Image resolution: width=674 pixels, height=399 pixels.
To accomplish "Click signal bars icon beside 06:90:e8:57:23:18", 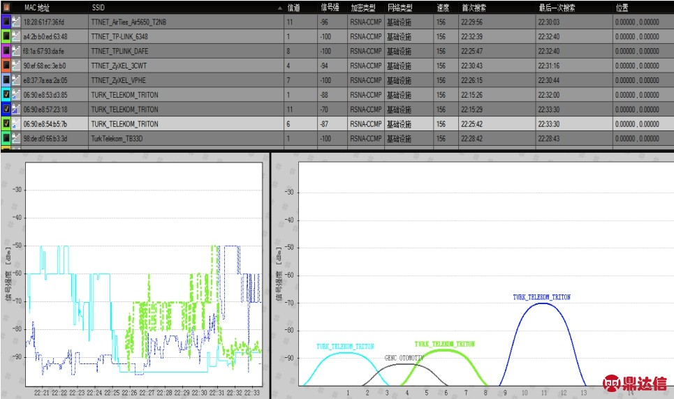I will [x=16, y=109].
